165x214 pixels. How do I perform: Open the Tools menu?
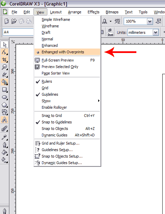point(143,12)
